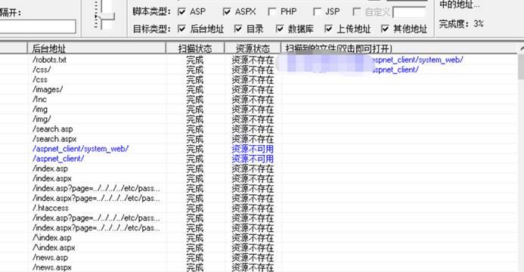
Task: Select the /index.asp row
Action: click(x=50, y=168)
